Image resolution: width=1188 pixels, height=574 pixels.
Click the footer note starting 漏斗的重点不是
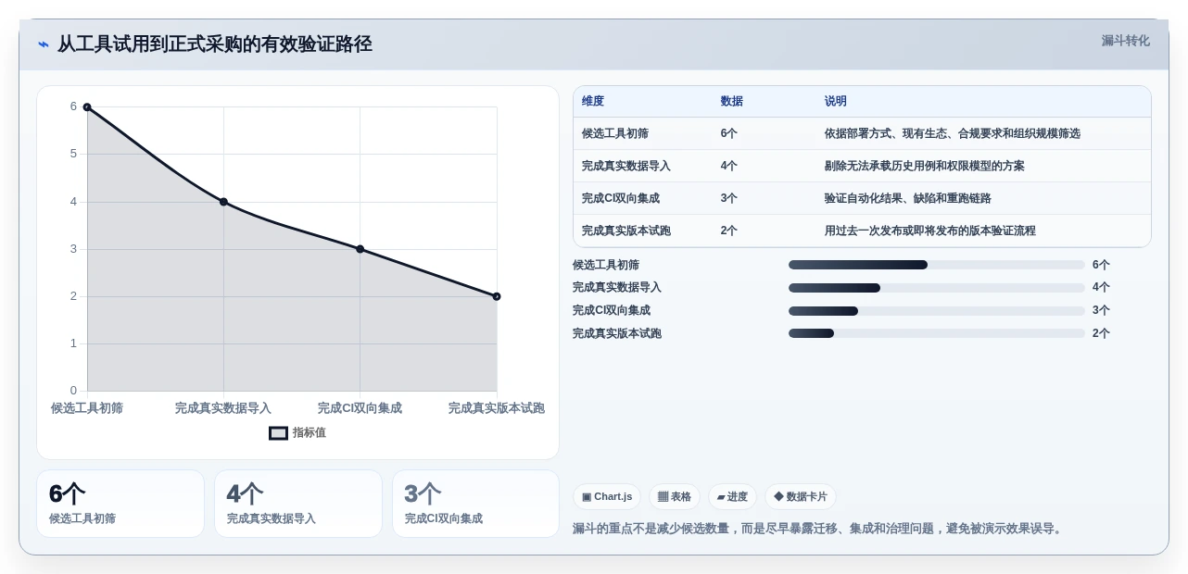pos(819,529)
